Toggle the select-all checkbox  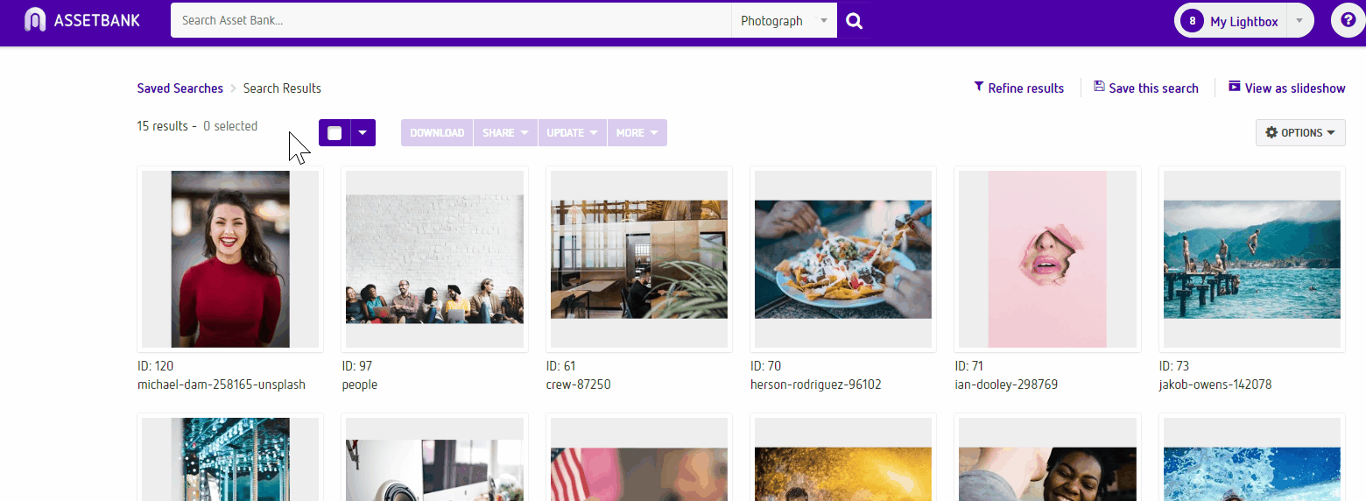[334, 133]
